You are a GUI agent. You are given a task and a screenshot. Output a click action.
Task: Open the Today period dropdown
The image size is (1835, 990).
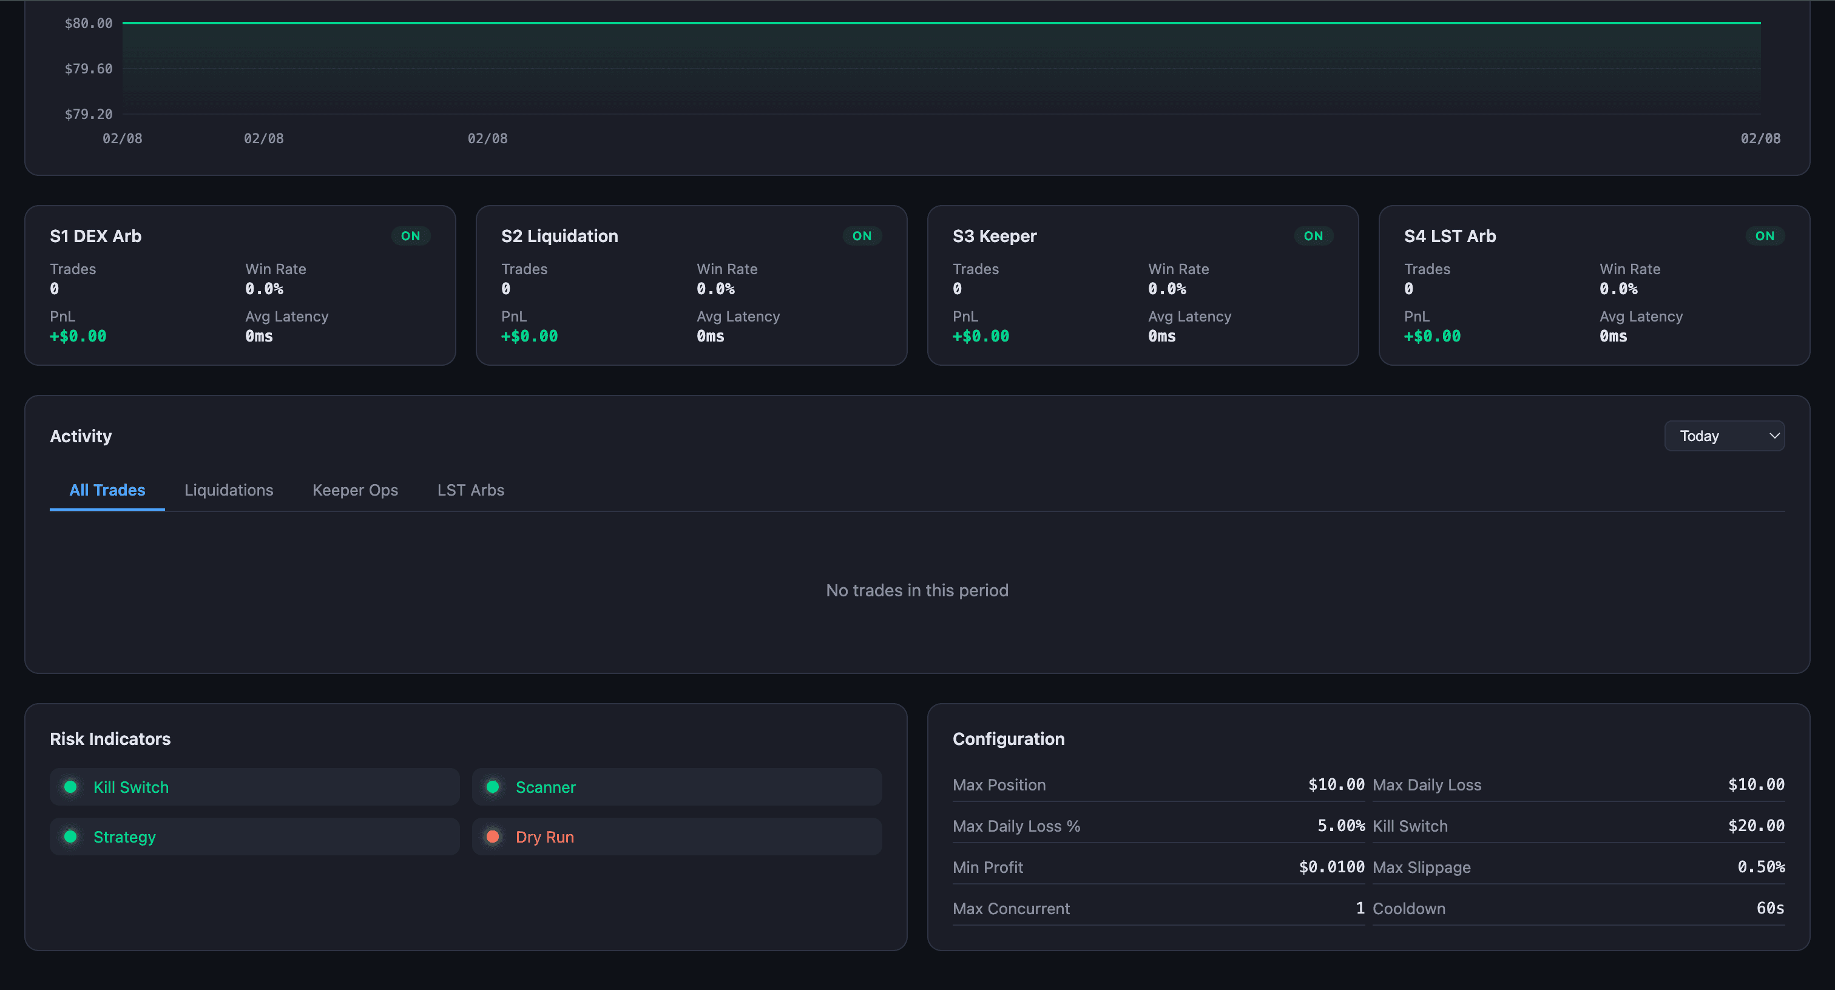1724,436
